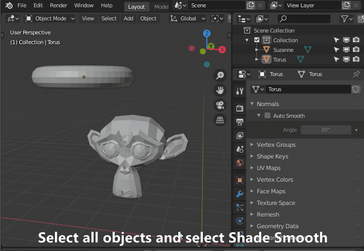Open the view layer browse dropdown
Viewport: 364px width, 251px height.
click(276, 5)
